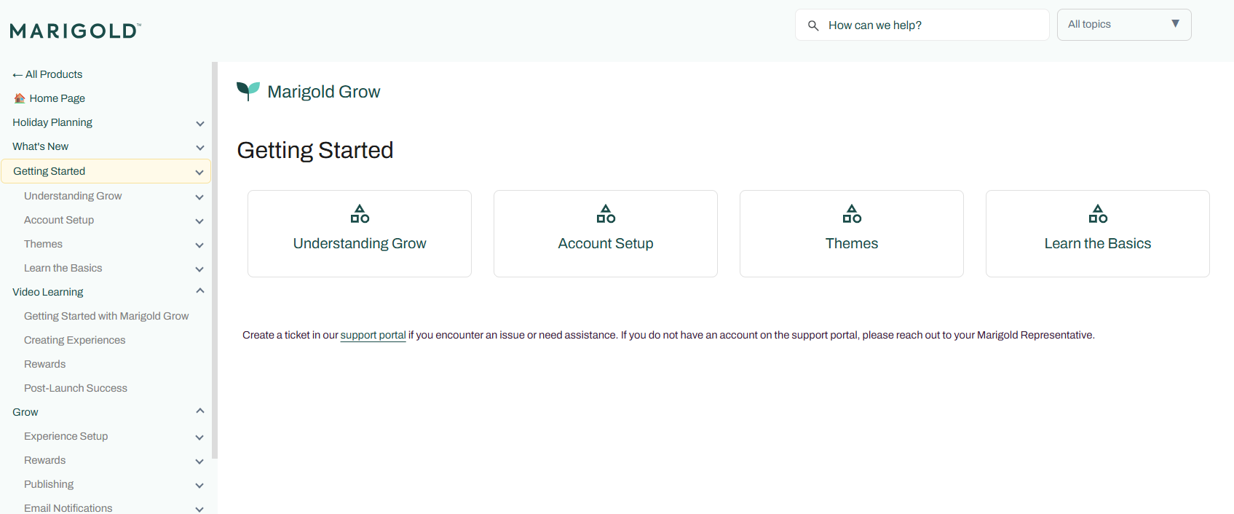The height and width of the screenshot is (514, 1234).
Task: Collapse the Grow sidebar section
Action: click(x=199, y=411)
